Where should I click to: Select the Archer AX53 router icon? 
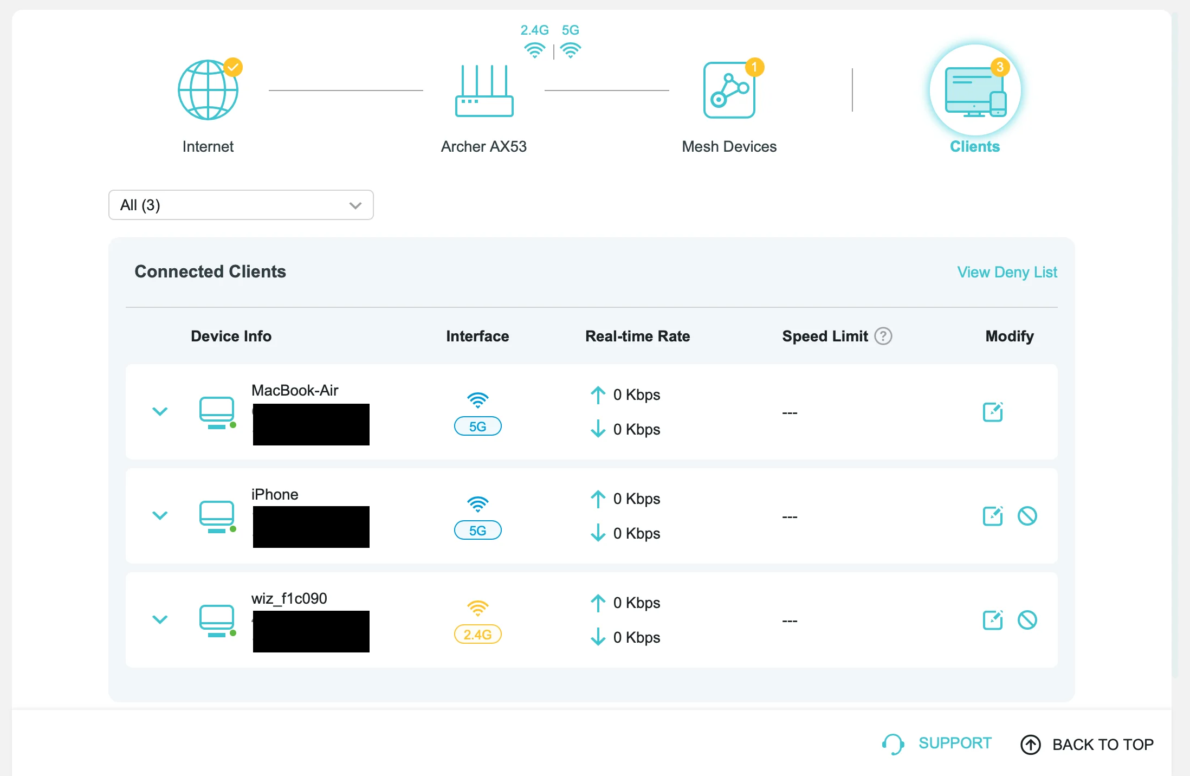click(484, 90)
